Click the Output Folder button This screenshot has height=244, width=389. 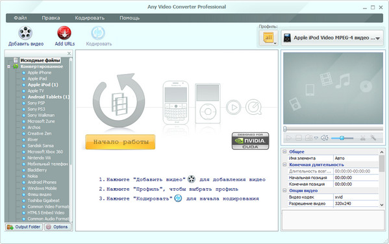pos(24,227)
